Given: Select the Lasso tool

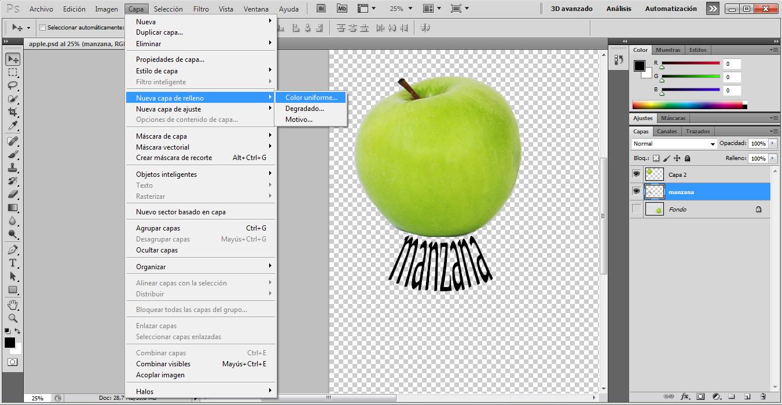Looking at the screenshot, I should pos(12,86).
